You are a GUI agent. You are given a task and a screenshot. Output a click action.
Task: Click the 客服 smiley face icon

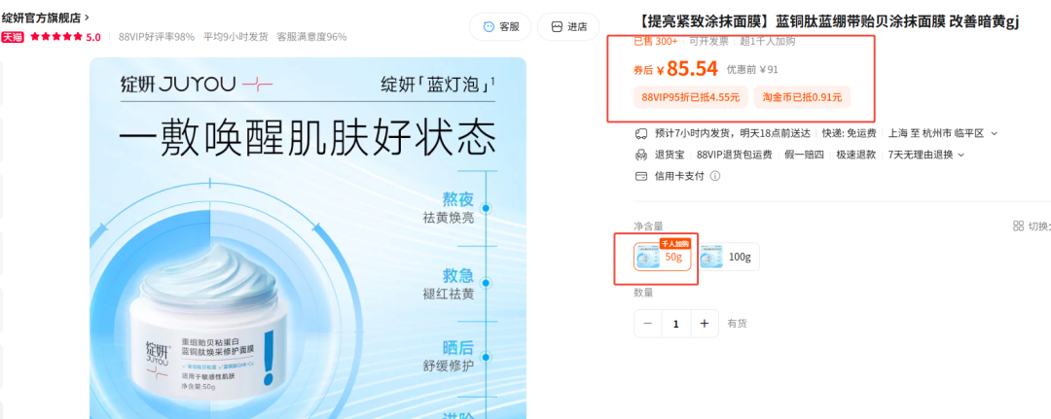click(x=489, y=27)
